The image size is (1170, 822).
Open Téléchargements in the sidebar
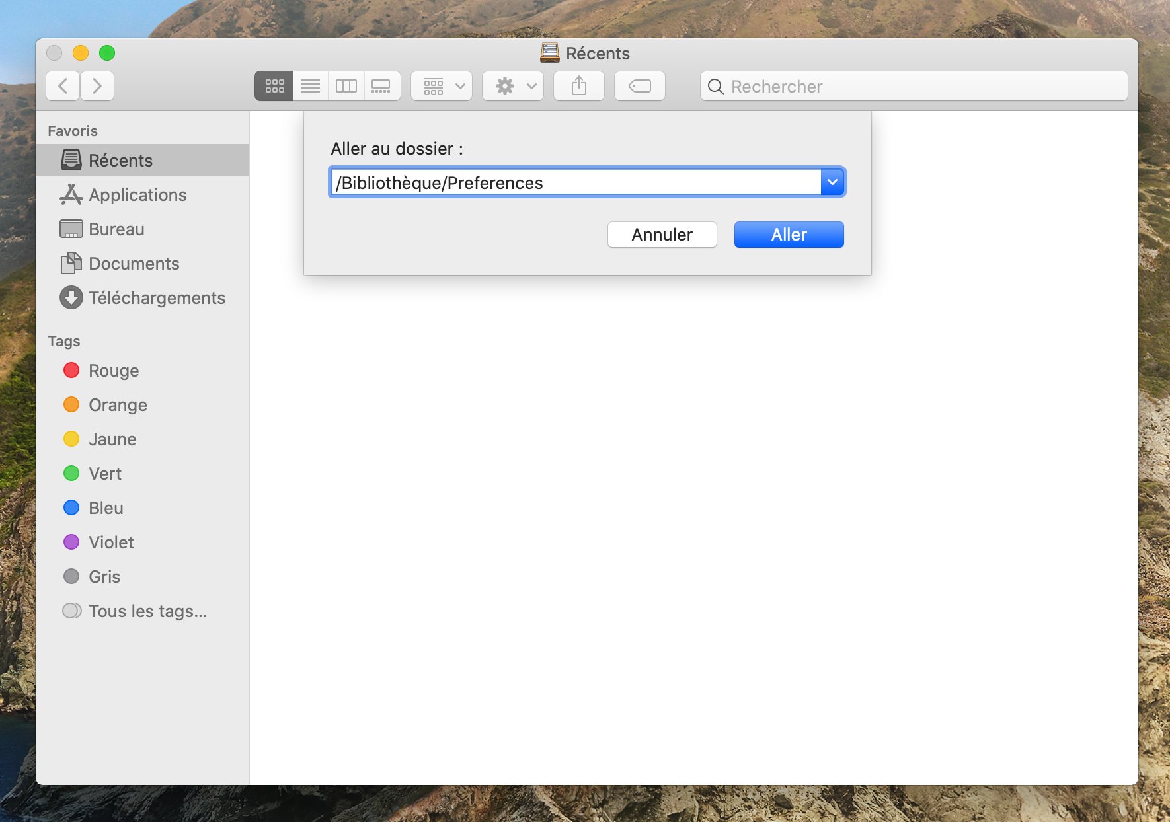[157, 298]
